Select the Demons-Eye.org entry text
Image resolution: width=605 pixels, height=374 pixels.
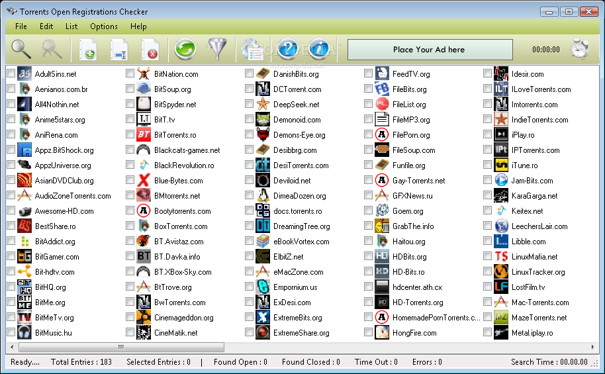click(x=299, y=135)
